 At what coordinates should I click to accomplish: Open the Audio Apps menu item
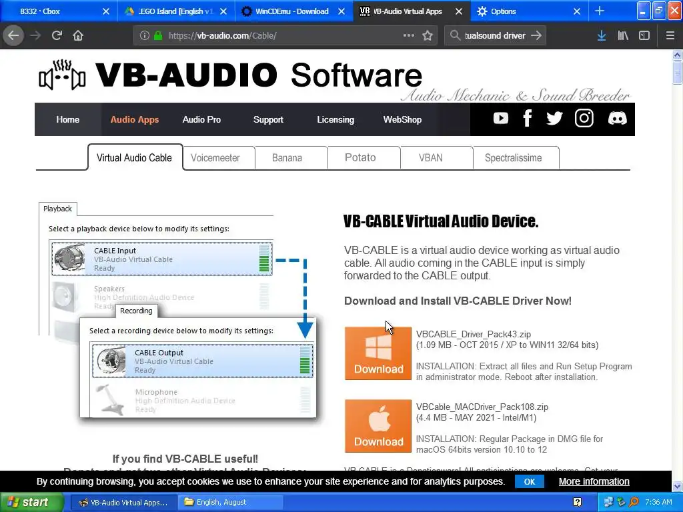135,119
